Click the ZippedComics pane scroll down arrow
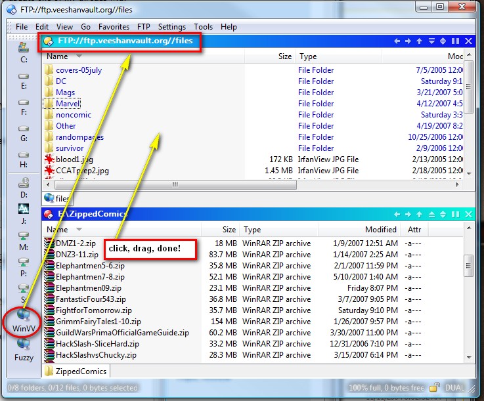This screenshot has width=484, height=401. pyautogui.click(x=469, y=358)
